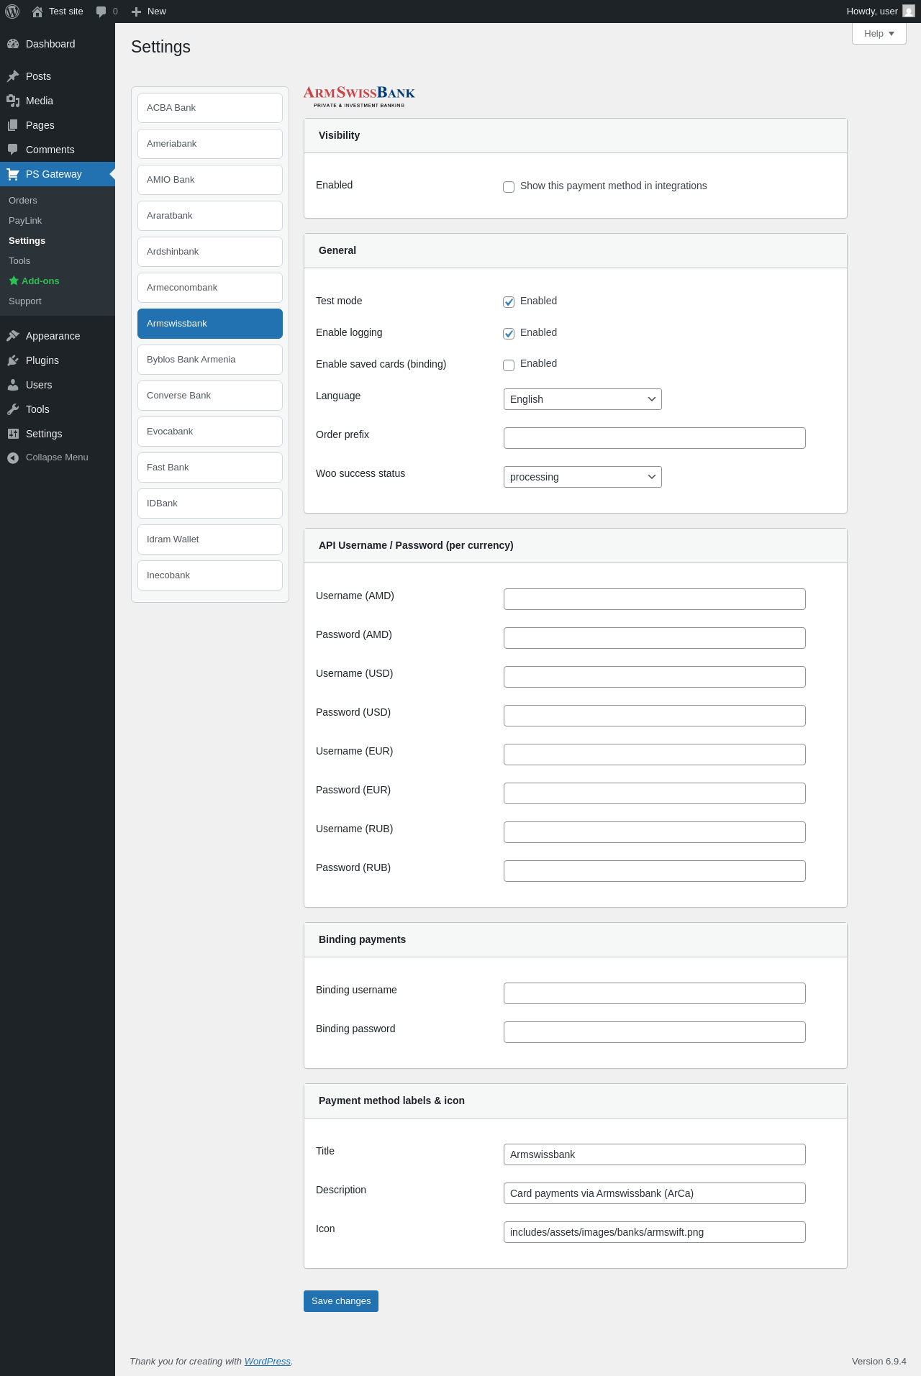
Task: Enable saved cards binding checkbox
Action: pos(509,365)
